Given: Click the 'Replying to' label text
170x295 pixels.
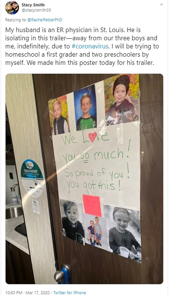Looking at the screenshot, I should (x=16, y=20).
